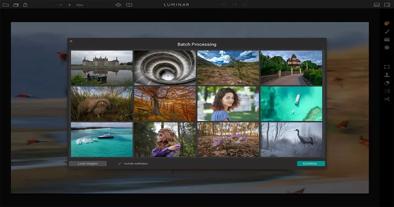The image size is (394, 207).
Task: Click the Open folder icon
Action: [x=5, y=5]
